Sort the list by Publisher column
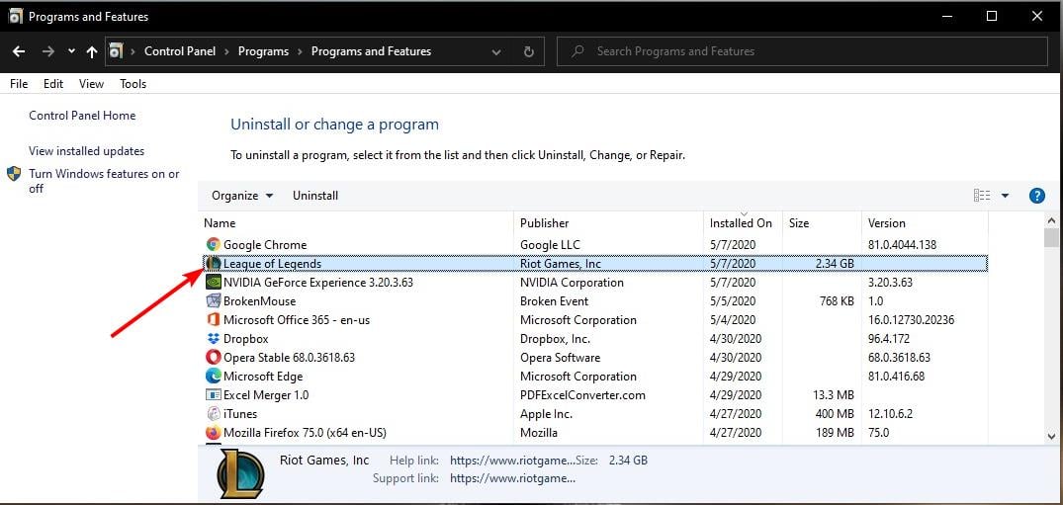The width and height of the screenshot is (1063, 505). (x=545, y=223)
